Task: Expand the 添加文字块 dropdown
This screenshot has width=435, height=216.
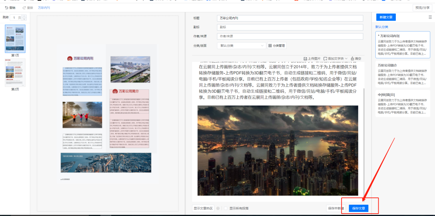Action: tap(335, 59)
